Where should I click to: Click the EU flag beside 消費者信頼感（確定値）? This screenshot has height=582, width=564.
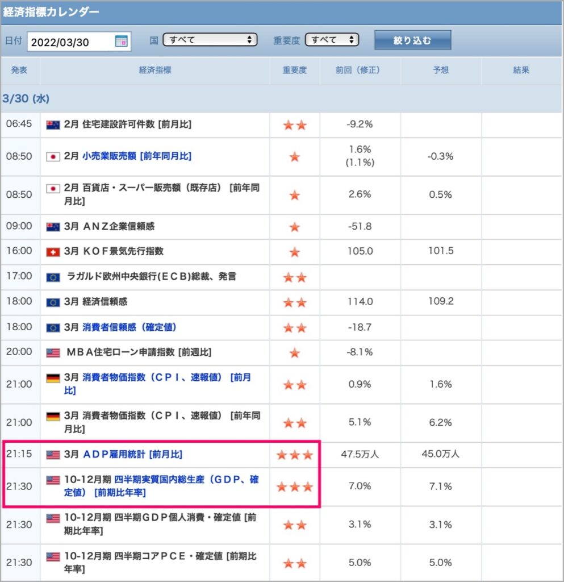click(x=53, y=328)
